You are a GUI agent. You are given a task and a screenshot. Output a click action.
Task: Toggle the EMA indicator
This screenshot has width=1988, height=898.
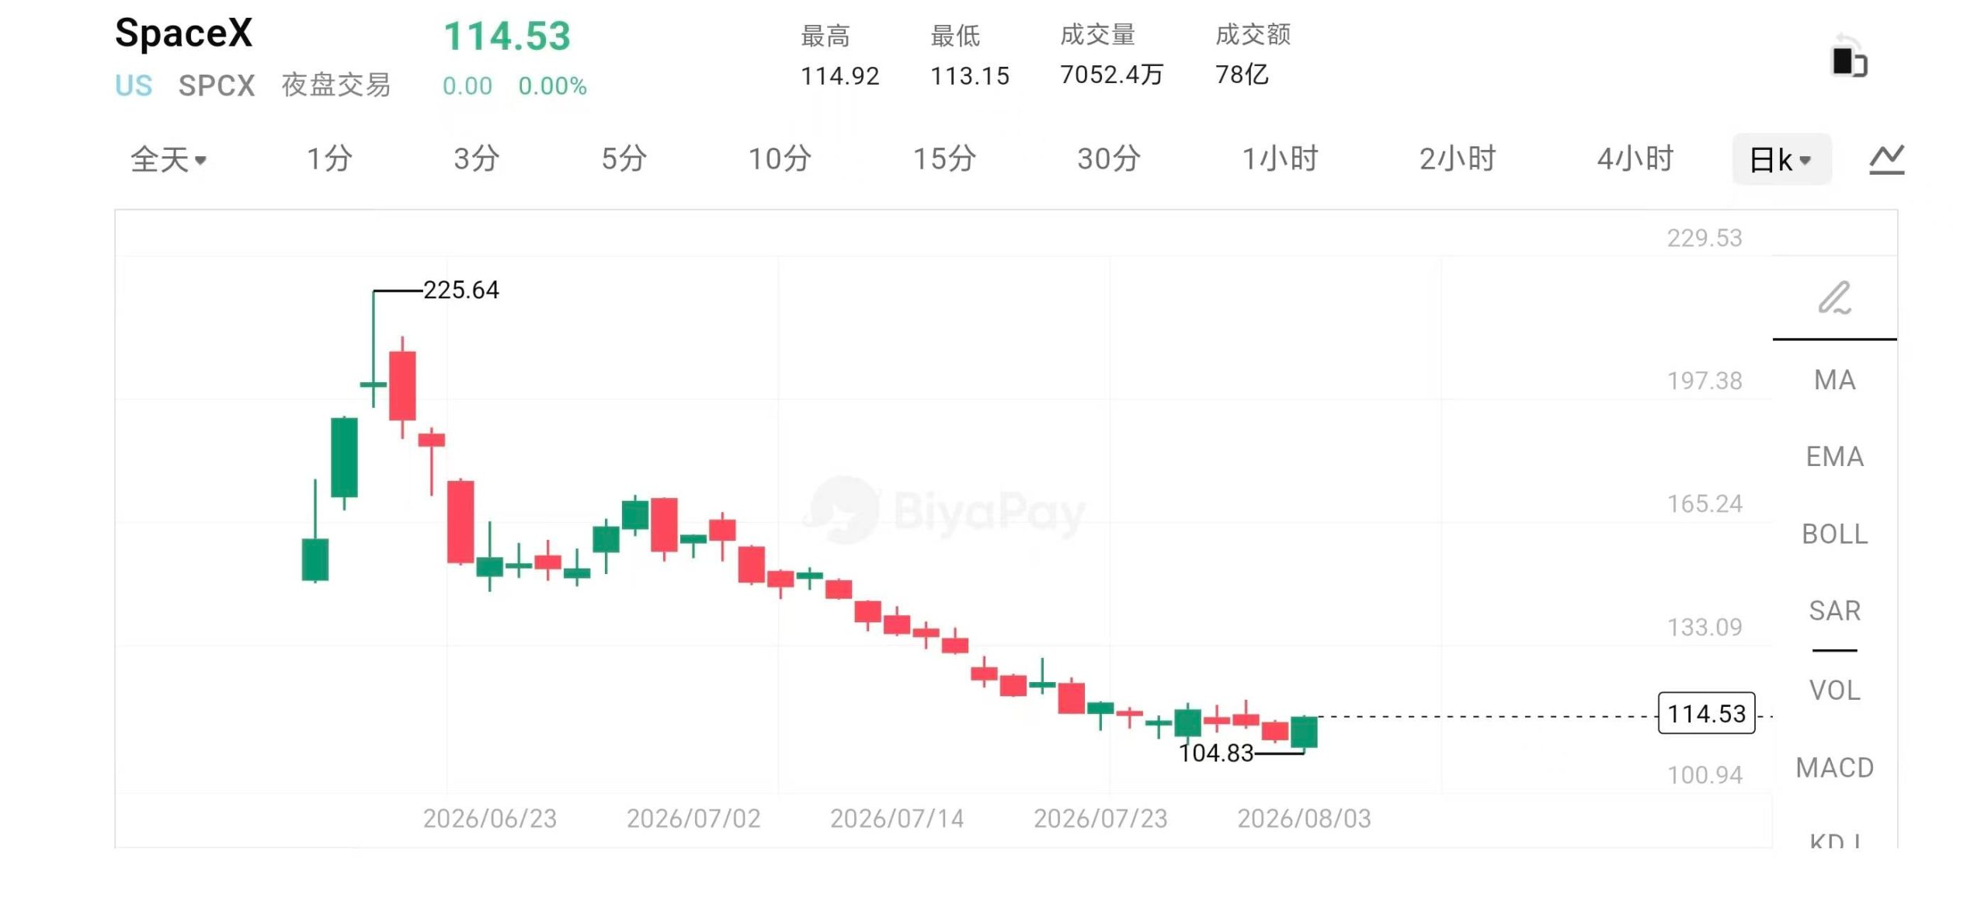point(1834,457)
